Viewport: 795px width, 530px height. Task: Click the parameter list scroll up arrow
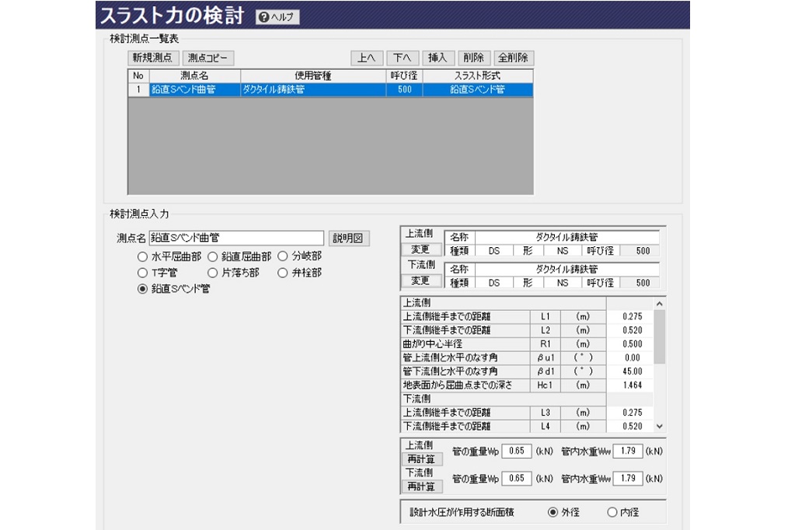659,304
